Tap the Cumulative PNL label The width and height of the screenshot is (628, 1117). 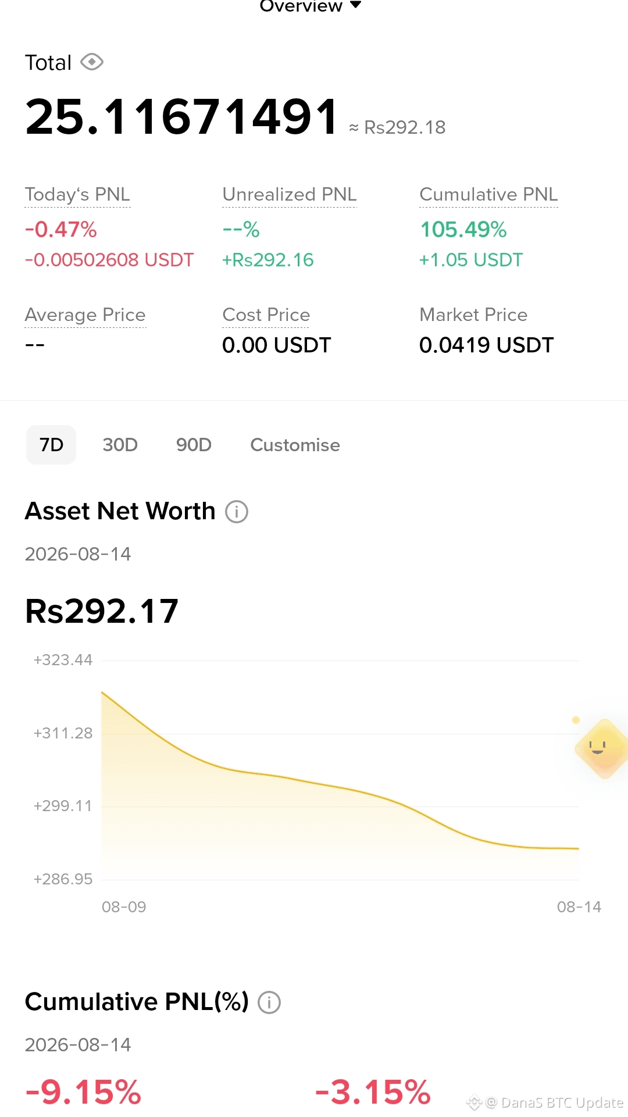[x=488, y=194]
